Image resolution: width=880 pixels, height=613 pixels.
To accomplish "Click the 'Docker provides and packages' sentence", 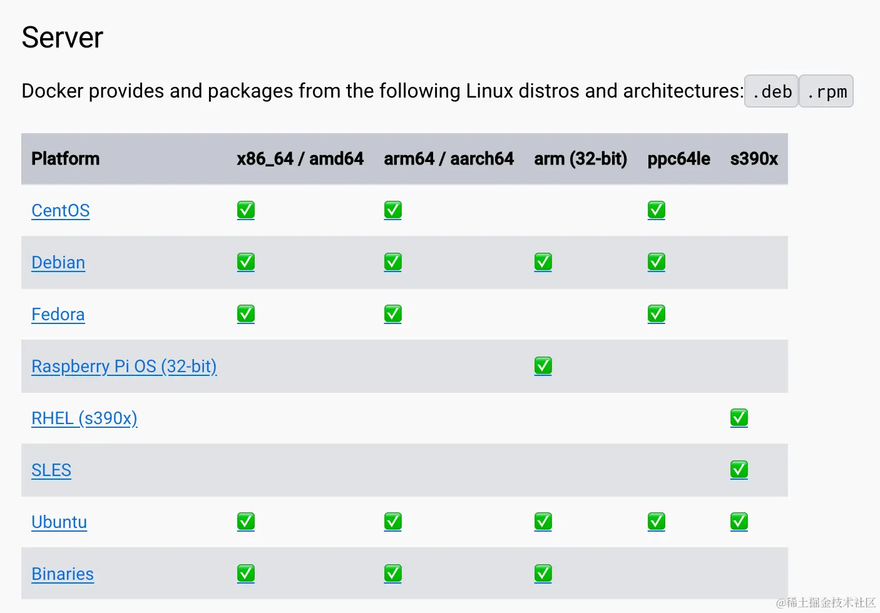I will (382, 91).
